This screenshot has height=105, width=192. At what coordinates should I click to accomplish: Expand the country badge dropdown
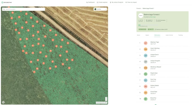(x=150, y=29)
